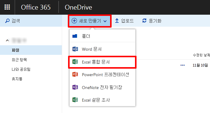
Task: Click the blue folder icon
Action: pos(75,36)
